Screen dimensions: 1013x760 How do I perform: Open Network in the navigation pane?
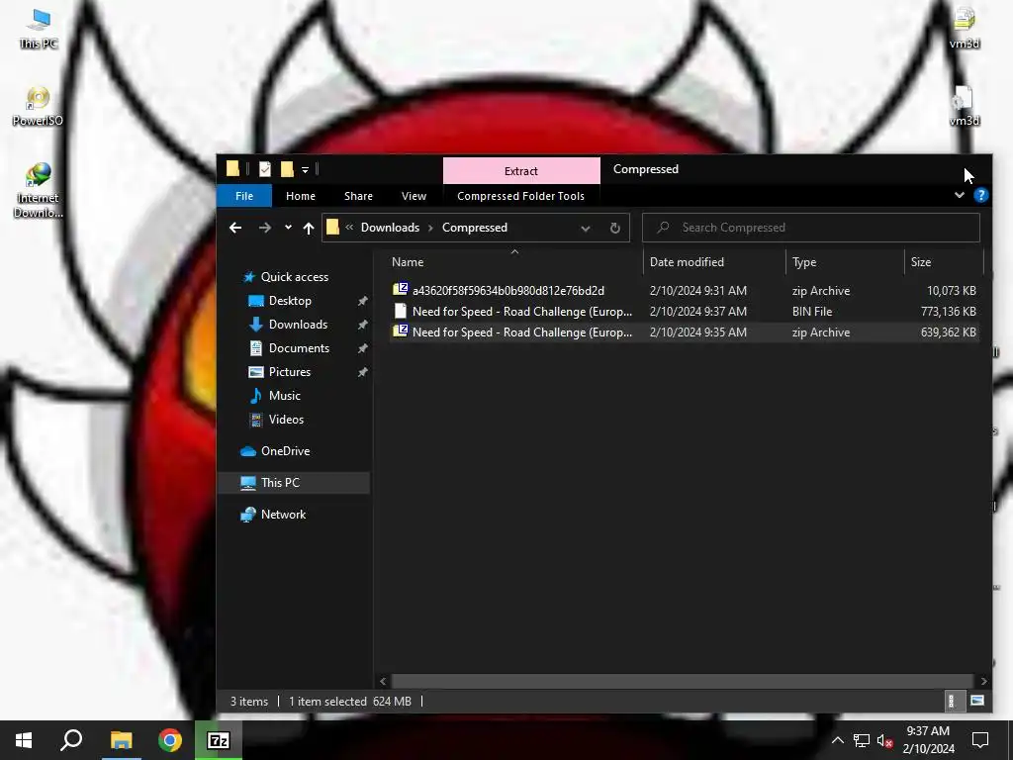pyautogui.click(x=283, y=515)
